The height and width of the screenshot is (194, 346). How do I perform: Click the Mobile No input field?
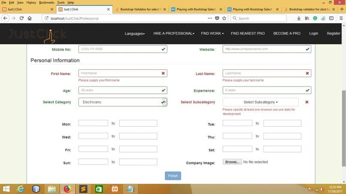click(123, 49)
